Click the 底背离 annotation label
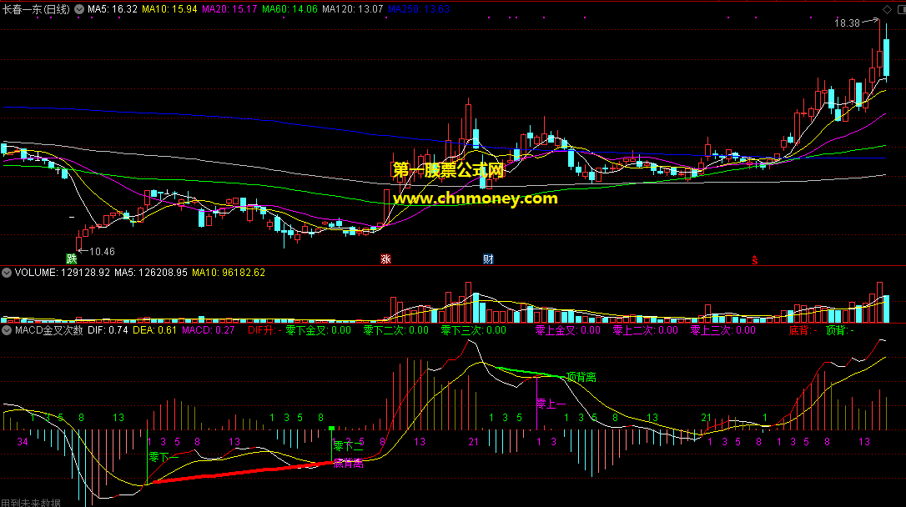906x507 pixels. click(349, 463)
